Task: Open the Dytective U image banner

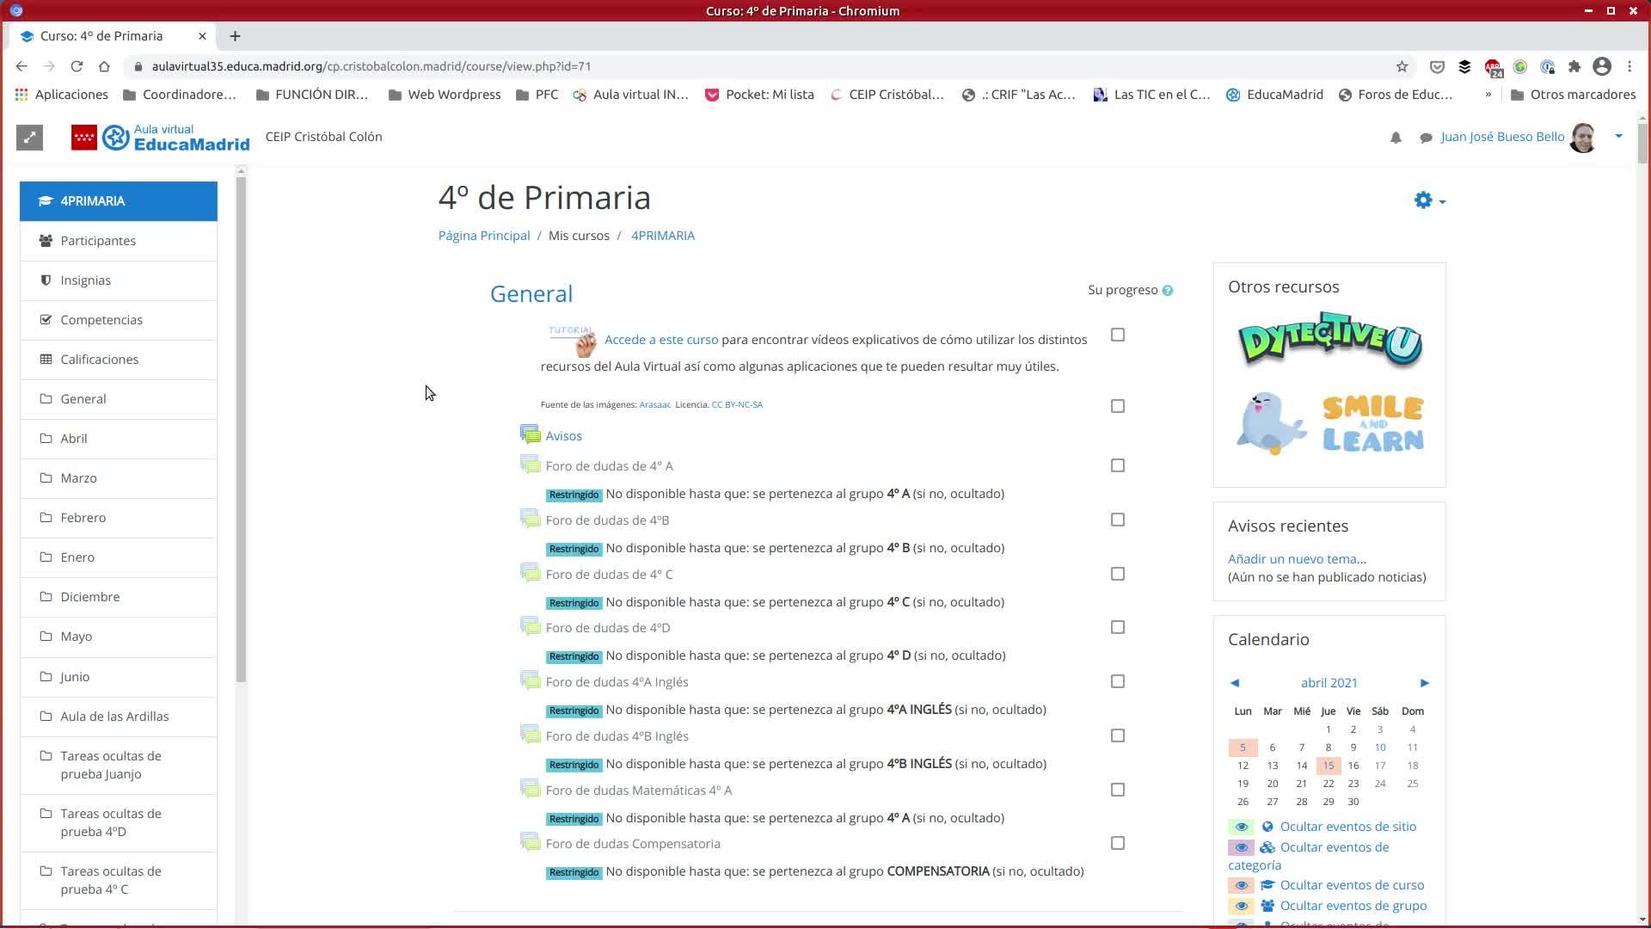Action: [1329, 341]
